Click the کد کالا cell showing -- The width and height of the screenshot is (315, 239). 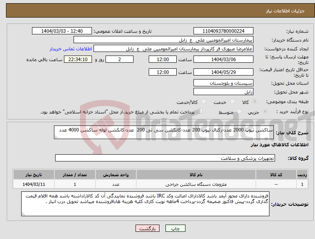[276, 184]
